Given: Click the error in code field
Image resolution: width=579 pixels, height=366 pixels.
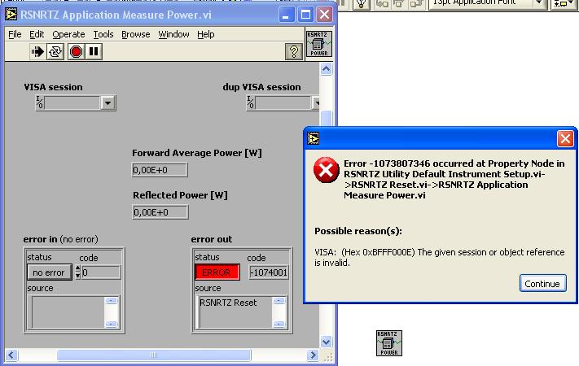Looking at the screenshot, I should 101,272.
